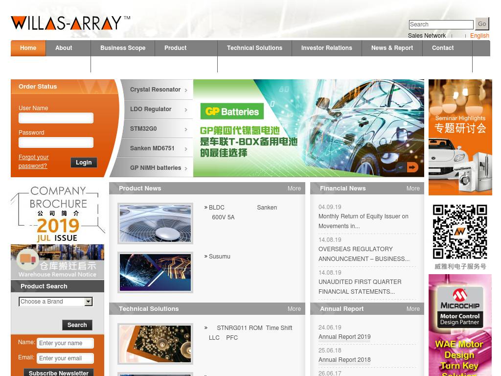Focus the top Search input field
The image size is (501, 376).
441,24
